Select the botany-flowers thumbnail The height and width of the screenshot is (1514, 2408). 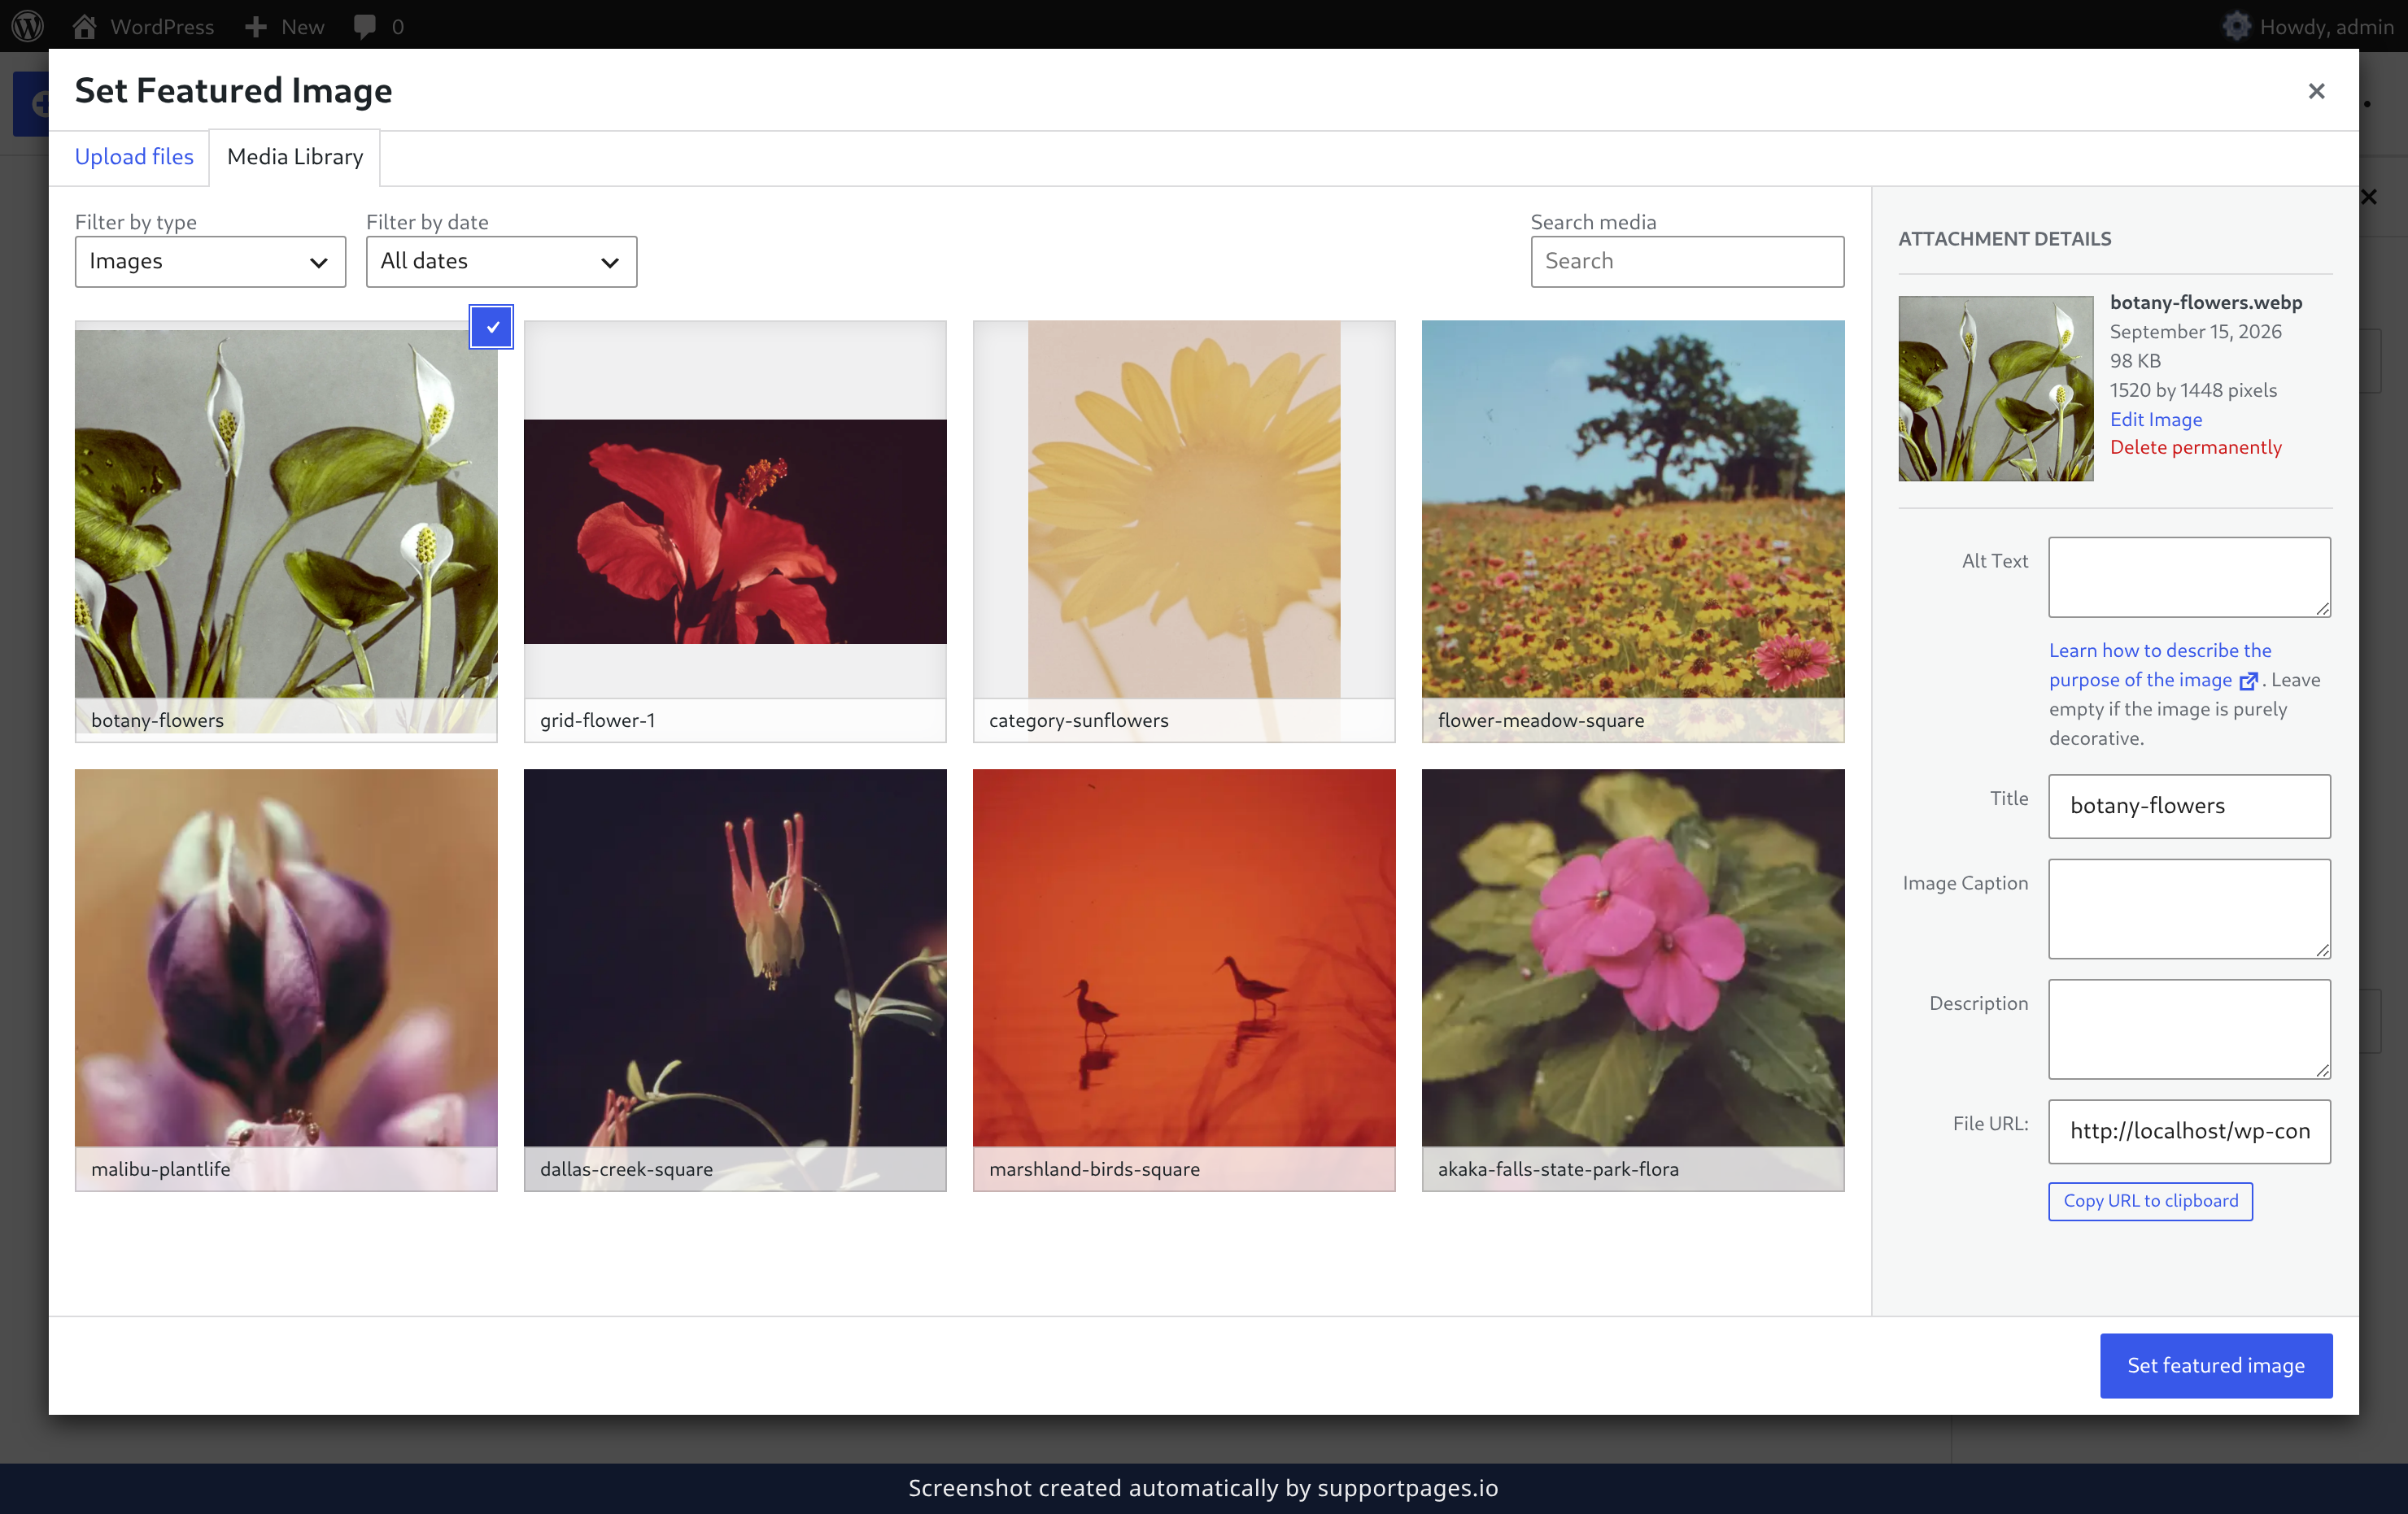click(x=286, y=531)
